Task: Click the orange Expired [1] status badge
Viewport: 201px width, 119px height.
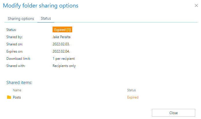Action: 62,29
